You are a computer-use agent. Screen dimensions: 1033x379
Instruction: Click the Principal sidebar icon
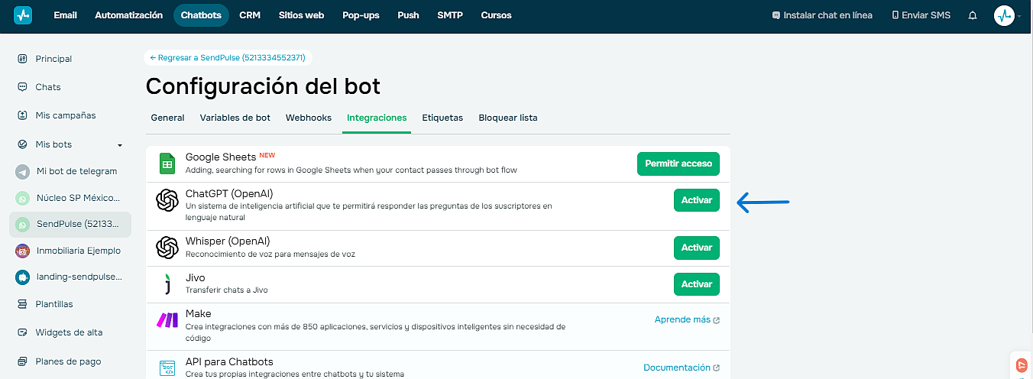pos(22,59)
